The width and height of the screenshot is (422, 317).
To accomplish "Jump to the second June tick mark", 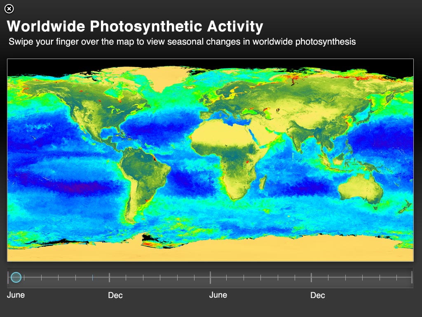I will click(x=210, y=277).
